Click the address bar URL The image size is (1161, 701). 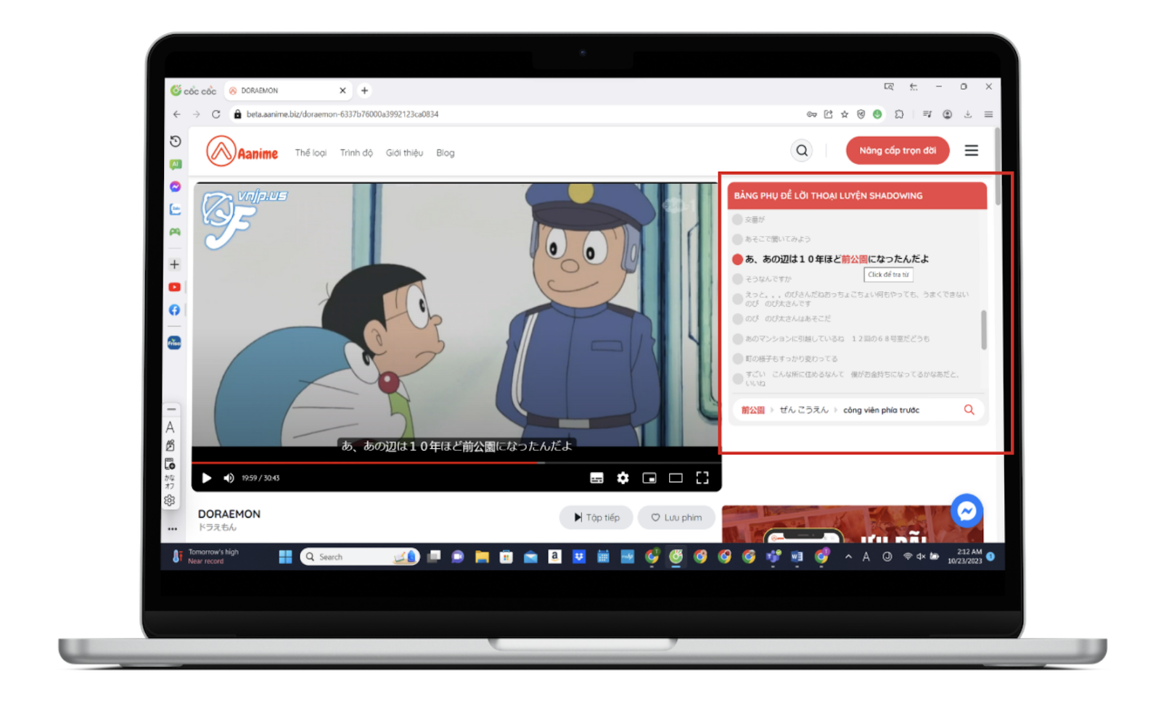pos(342,115)
